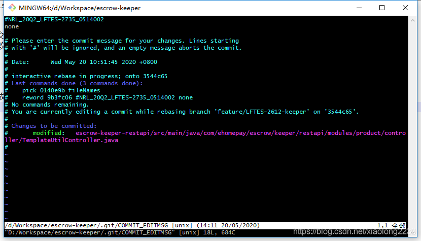Click 'interactive rebase in progress; onto 3544c65' line

[86, 76]
